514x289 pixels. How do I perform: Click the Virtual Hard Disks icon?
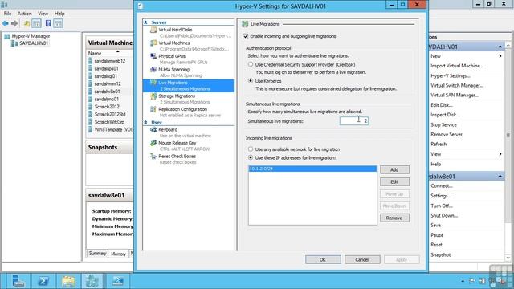point(153,30)
